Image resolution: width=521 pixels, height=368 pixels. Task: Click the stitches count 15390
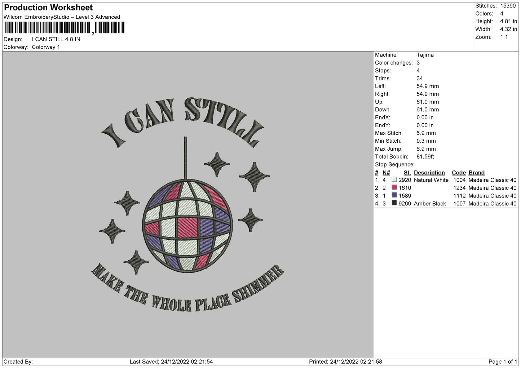(508, 6)
